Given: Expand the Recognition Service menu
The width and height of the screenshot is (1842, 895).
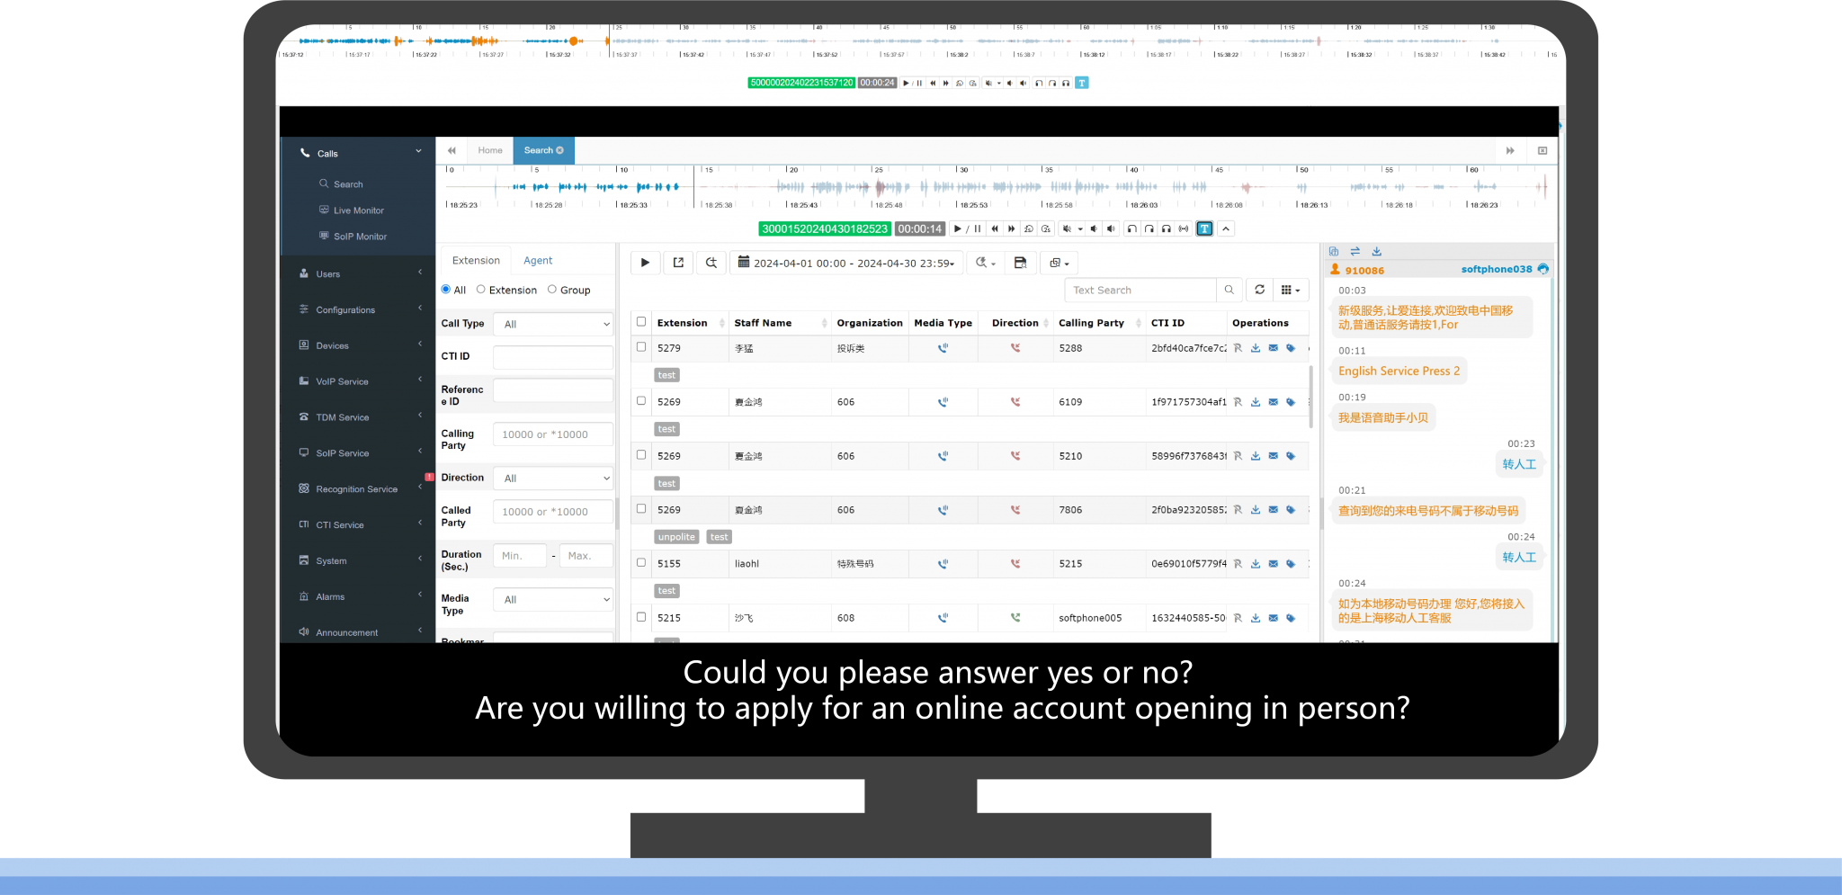Looking at the screenshot, I should pyautogui.click(x=357, y=489).
